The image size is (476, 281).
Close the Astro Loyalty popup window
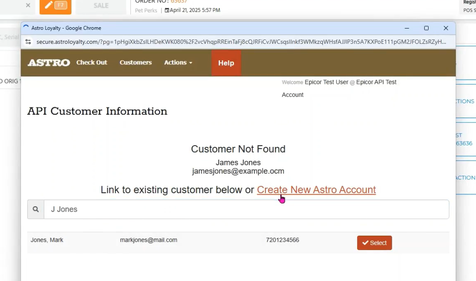coord(446,28)
